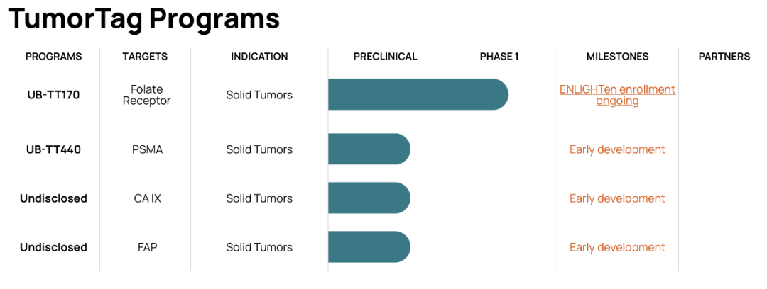Click the TumorTag Programs title
Image resolution: width=767 pixels, height=289 pixels.
tap(143, 18)
